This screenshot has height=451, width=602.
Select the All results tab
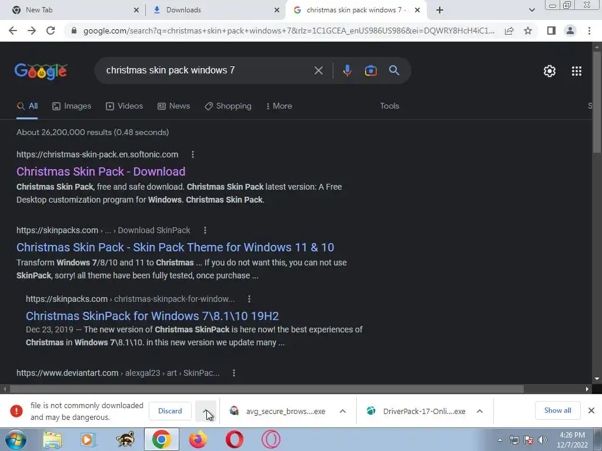(x=27, y=106)
